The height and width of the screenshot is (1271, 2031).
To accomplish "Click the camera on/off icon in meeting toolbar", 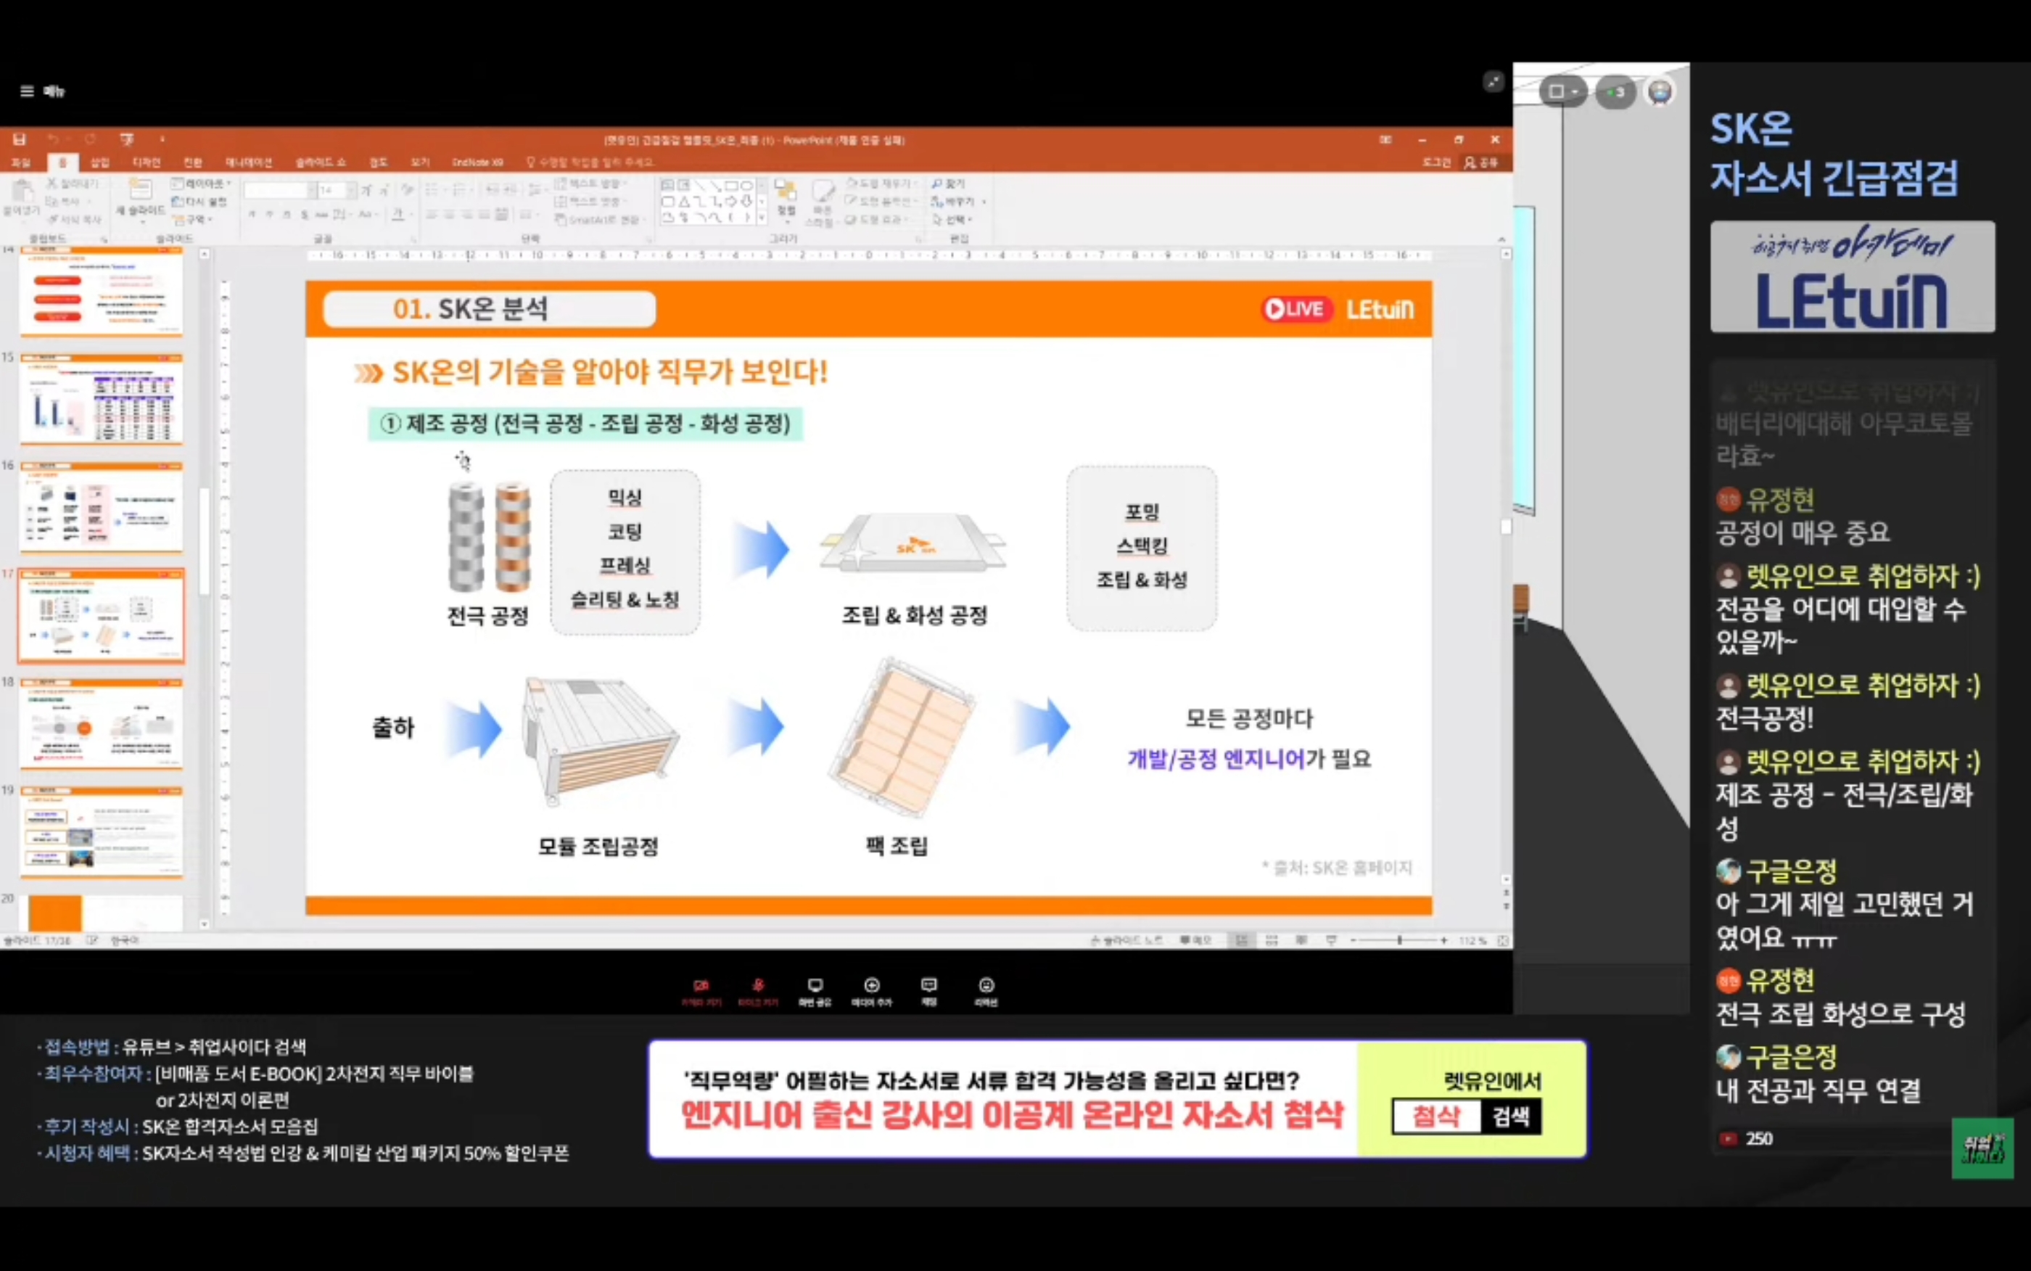I will click(701, 986).
